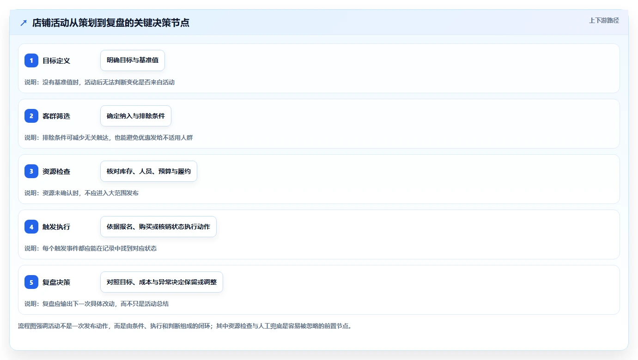Screen dimensions: 638x360
Task: Click the footer summary starting 流程图强调活动
Action: 186,326
